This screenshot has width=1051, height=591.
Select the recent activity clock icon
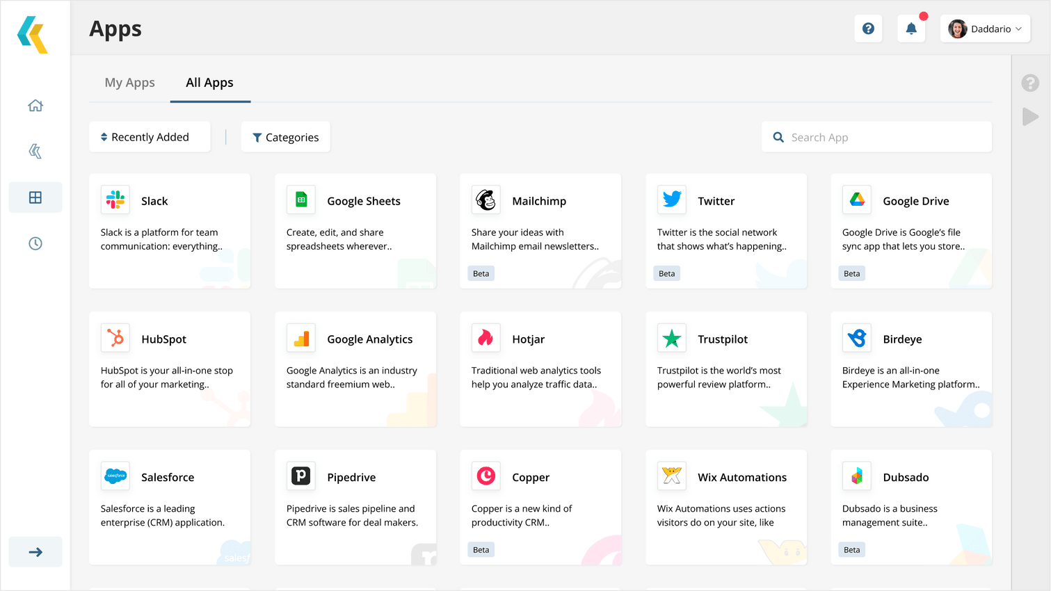click(x=35, y=243)
